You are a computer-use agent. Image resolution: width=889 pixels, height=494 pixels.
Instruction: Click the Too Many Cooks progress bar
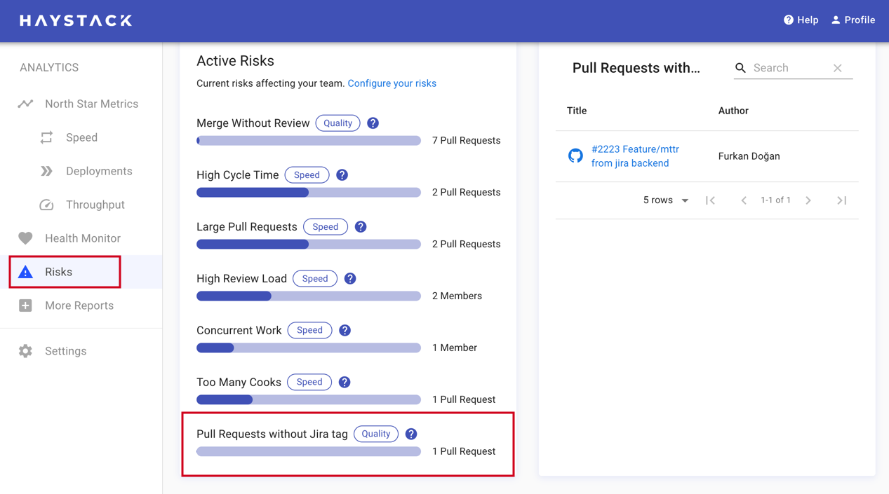tap(309, 400)
